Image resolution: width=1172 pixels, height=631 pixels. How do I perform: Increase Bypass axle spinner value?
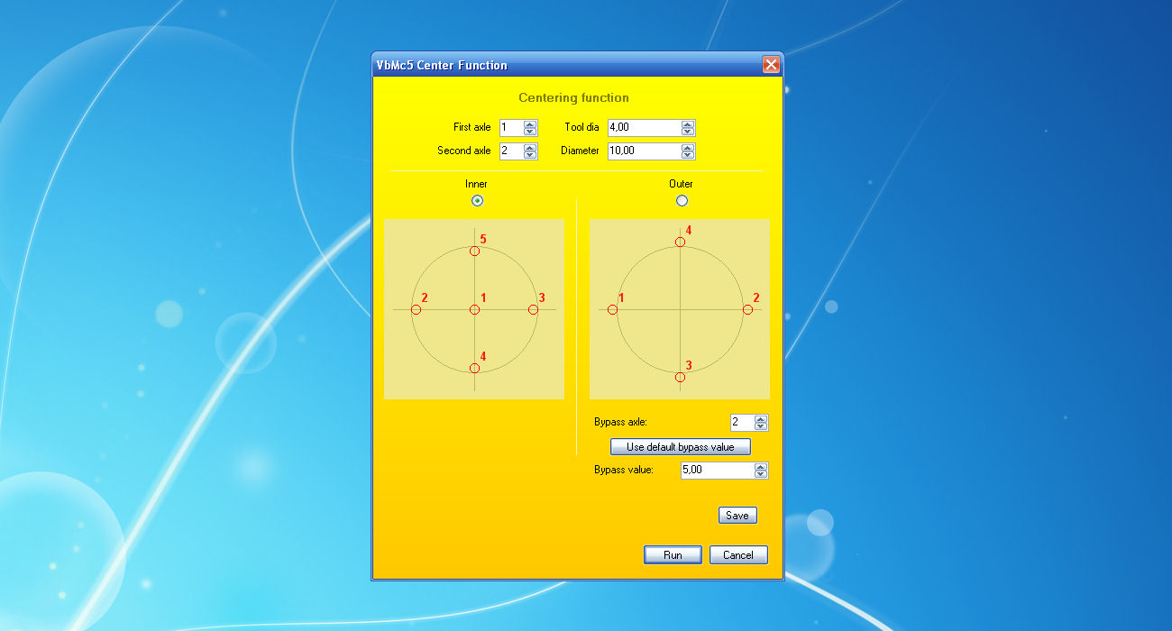761,419
